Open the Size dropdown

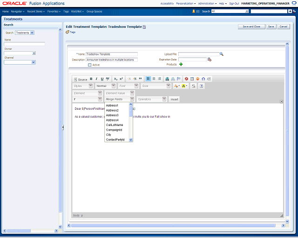coord(168,86)
